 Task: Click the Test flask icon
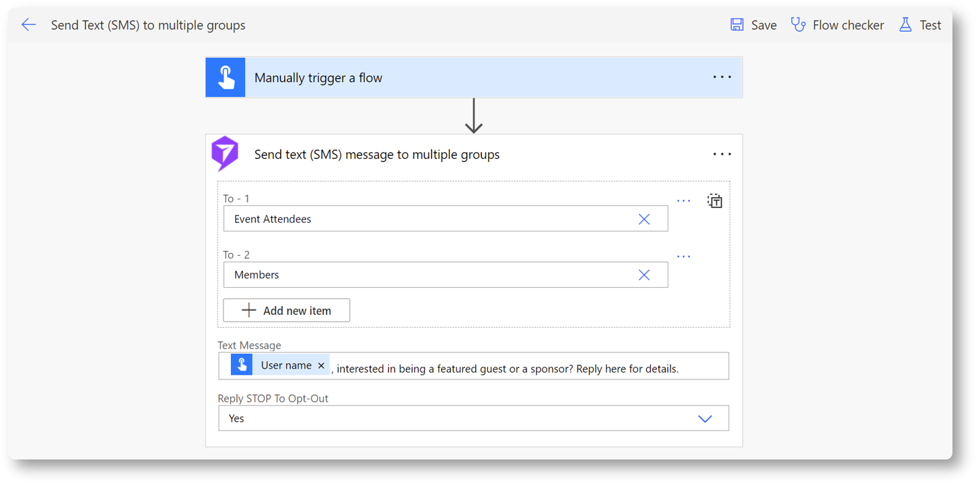(x=905, y=25)
